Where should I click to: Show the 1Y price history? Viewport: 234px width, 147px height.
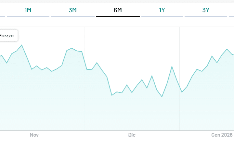(x=162, y=10)
